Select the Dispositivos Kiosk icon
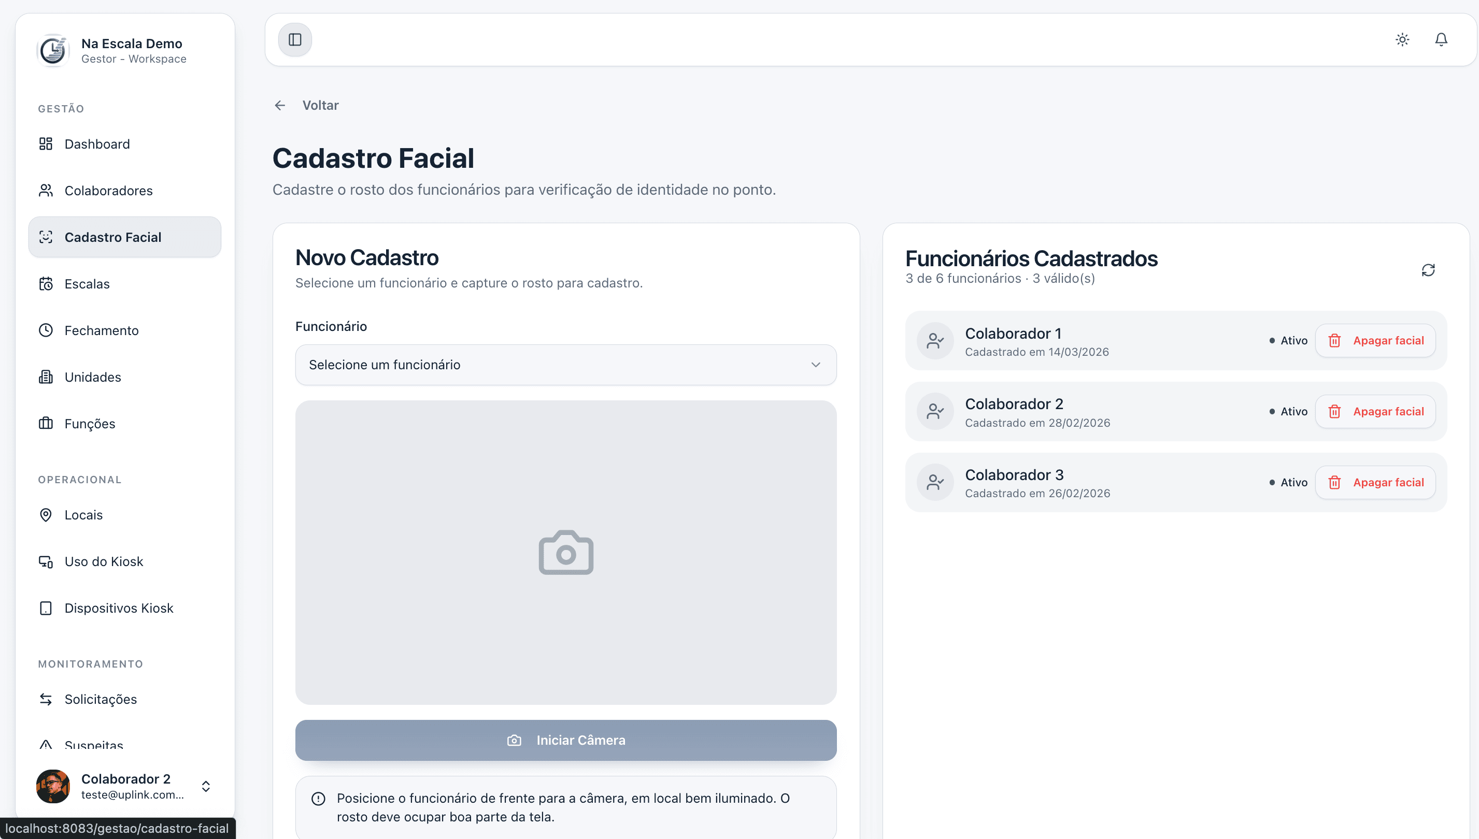Viewport: 1479px width, 839px height. coord(46,608)
